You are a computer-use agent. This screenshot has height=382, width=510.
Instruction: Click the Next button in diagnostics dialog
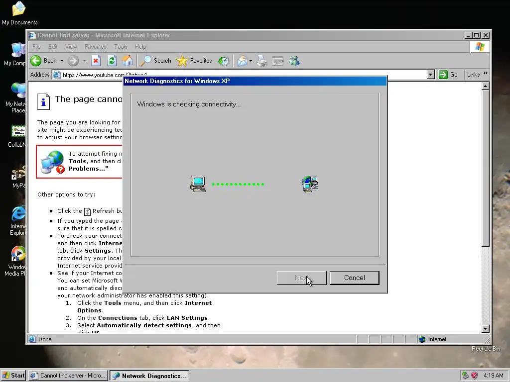301,278
